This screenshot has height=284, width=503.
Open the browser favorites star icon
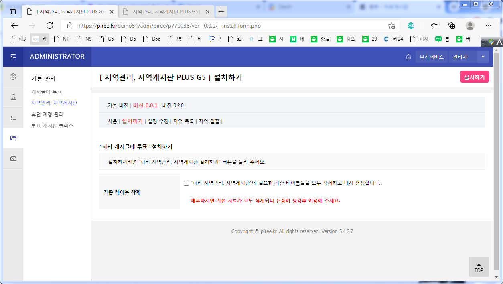click(434, 26)
